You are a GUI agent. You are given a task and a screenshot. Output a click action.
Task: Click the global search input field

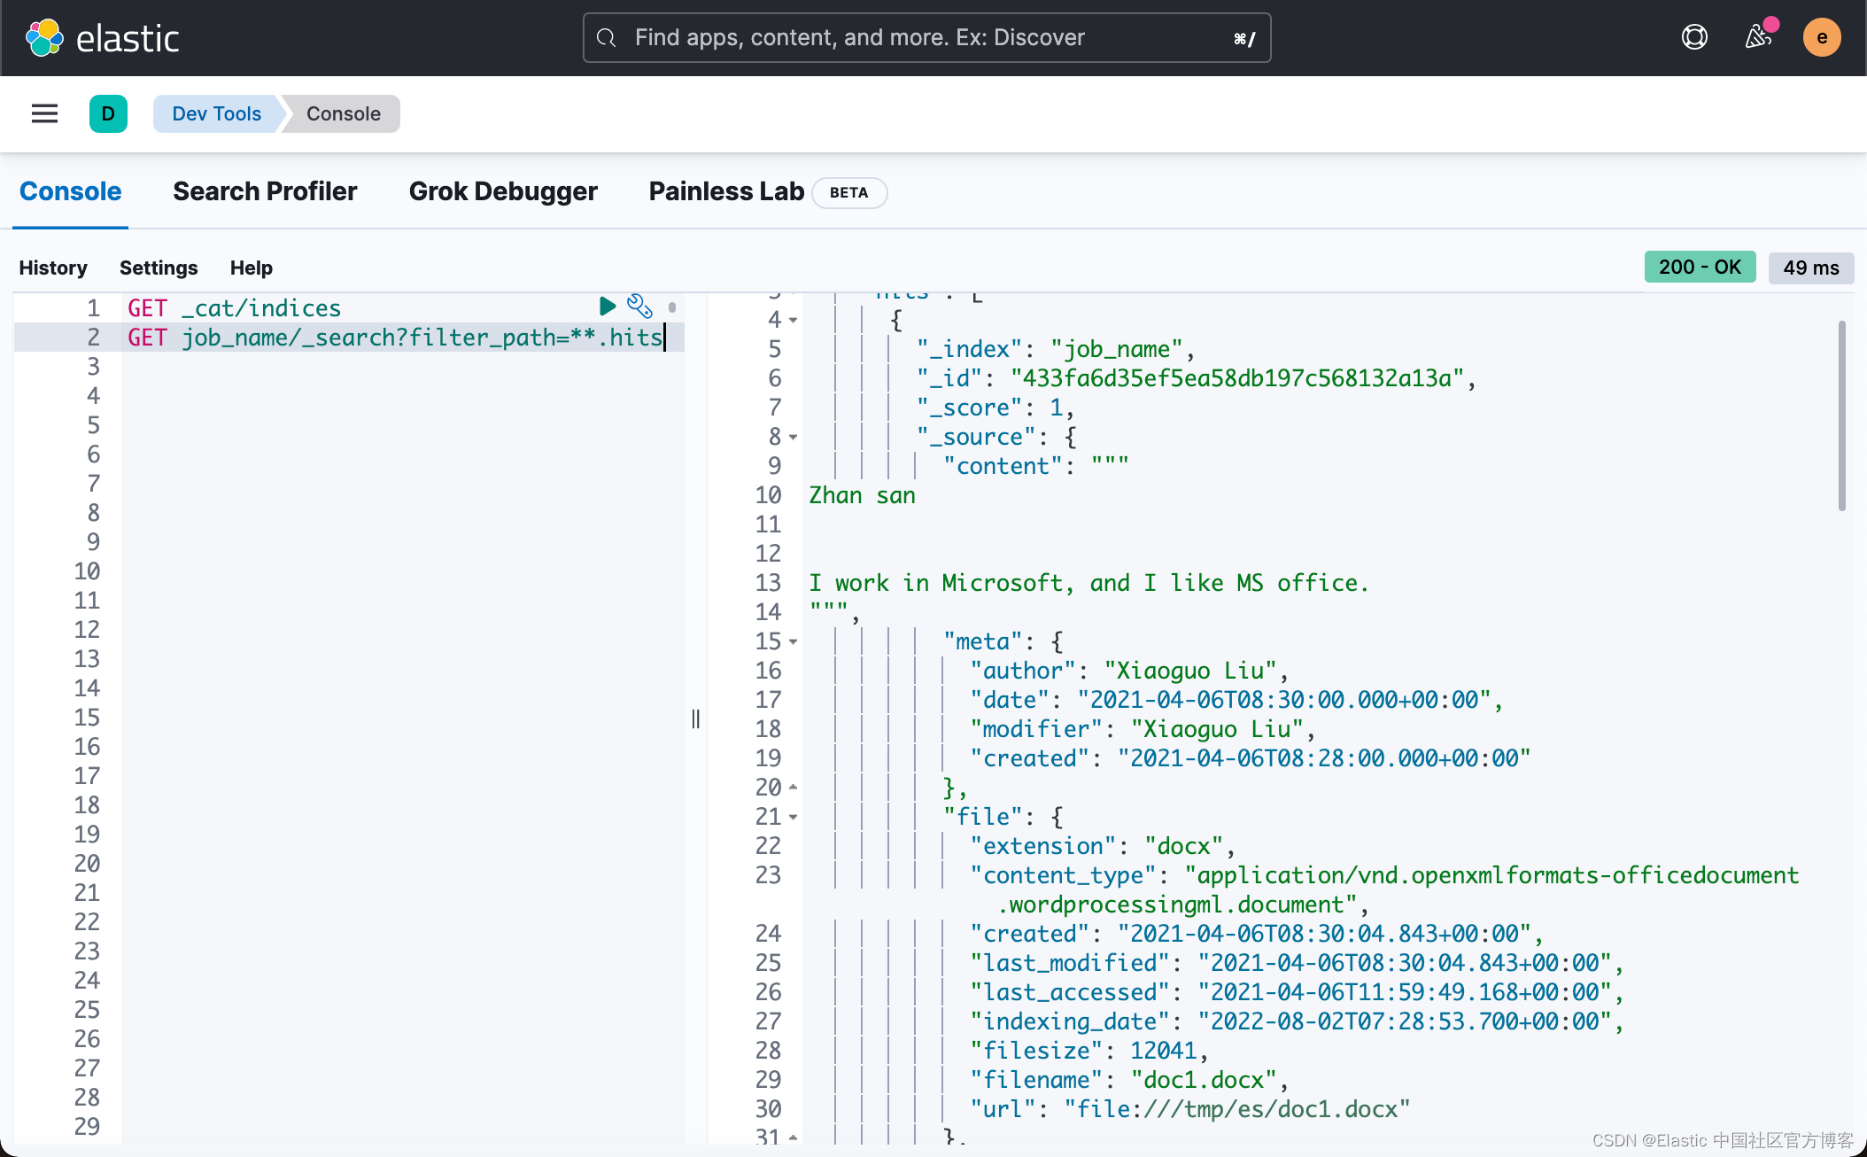[x=926, y=37]
